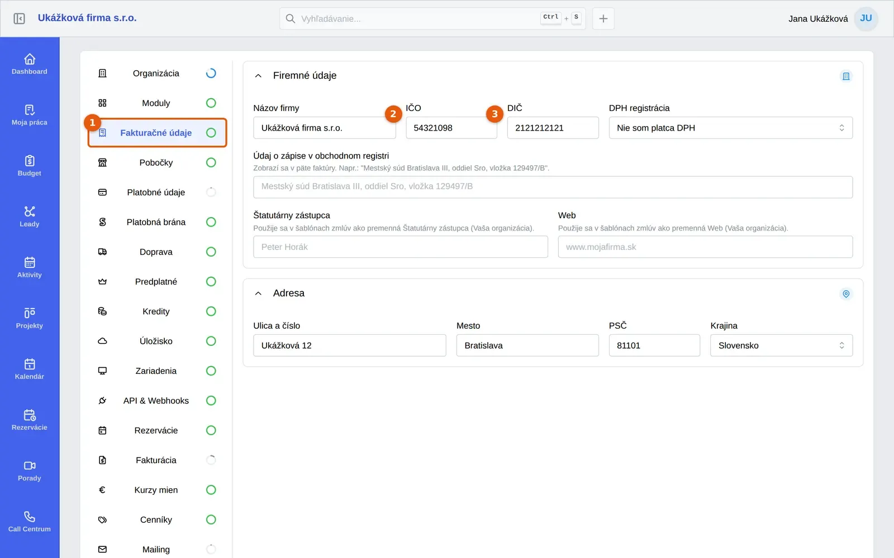The width and height of the screenshot is (894, 558).
Task: Collapse the sidebar panel icon
Action: (x=19, y=18)
